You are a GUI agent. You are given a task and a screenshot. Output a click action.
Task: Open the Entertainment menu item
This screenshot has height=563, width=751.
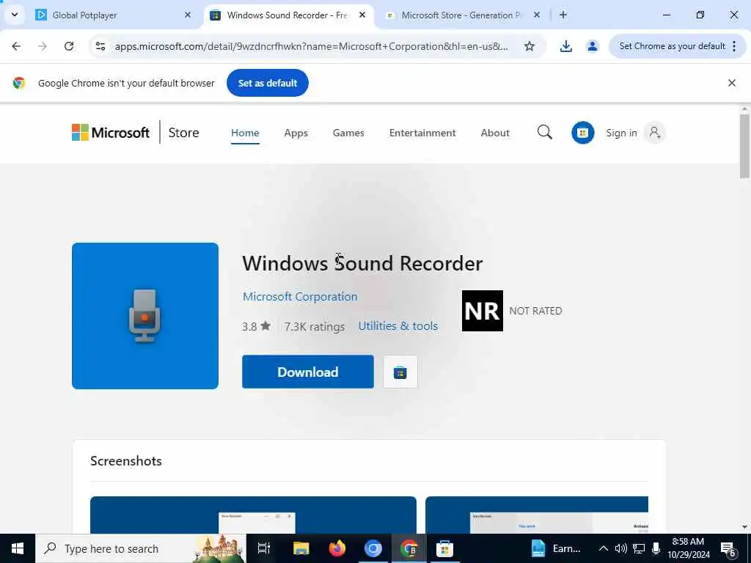tap(422, 133)
